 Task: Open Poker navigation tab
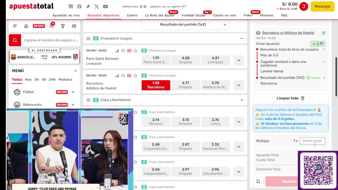coord(248,15)
